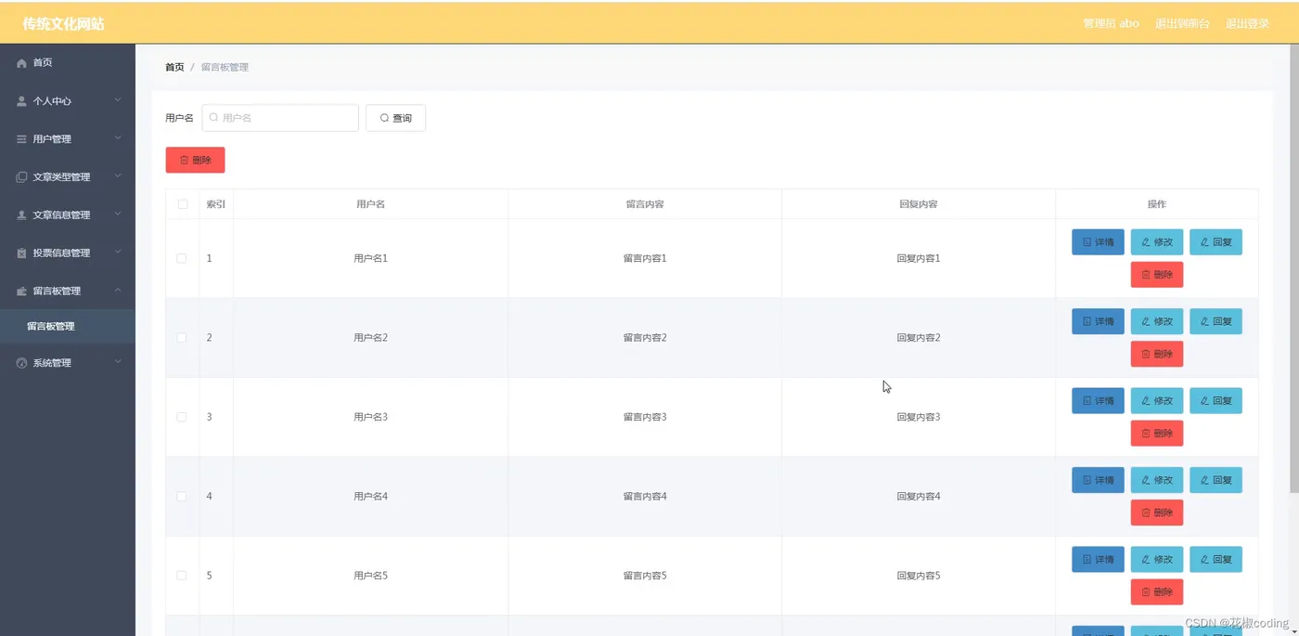This screenshot has width=1299, height=636.
Task: Click red 删除 for row 用户名3
Action: click(1157, 434)
